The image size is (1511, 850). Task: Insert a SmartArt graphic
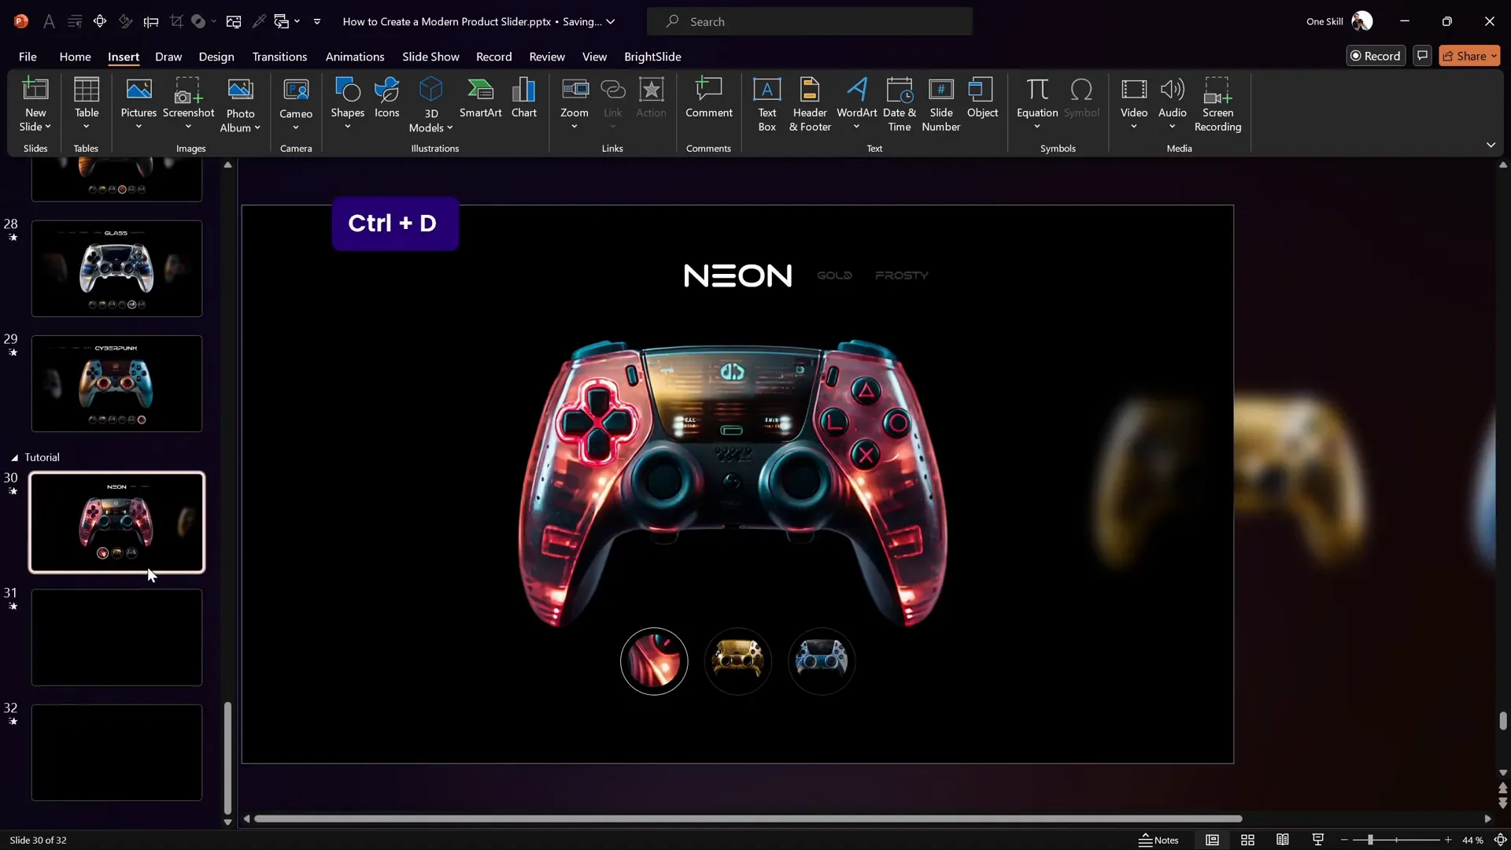[x=480, y=98]
